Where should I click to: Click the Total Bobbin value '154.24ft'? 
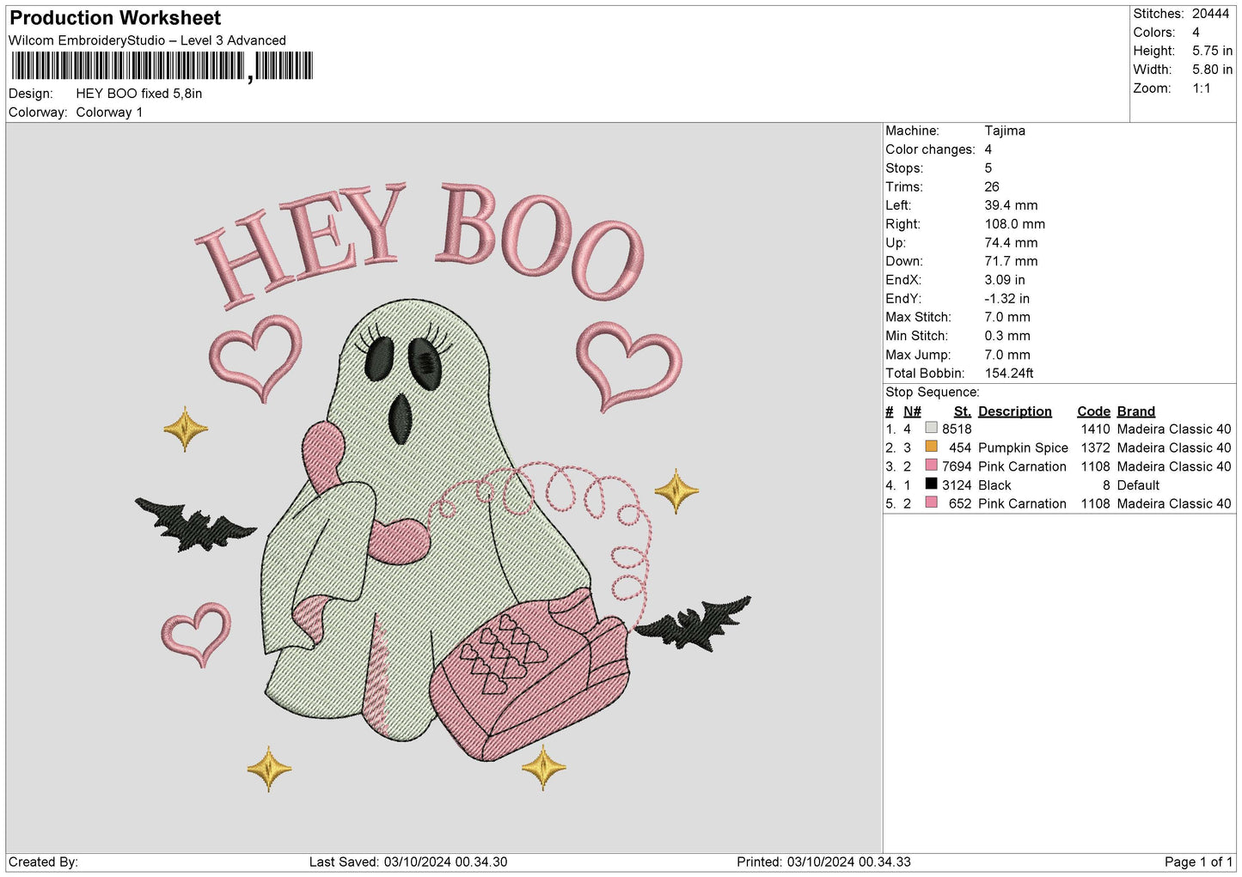[x=1009, y=374]
